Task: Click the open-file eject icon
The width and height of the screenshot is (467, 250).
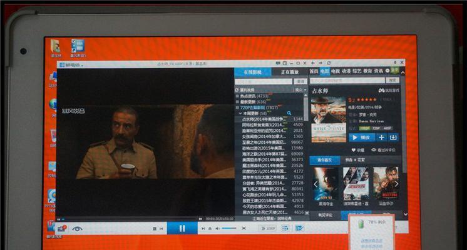Action: tap(210, 229)
